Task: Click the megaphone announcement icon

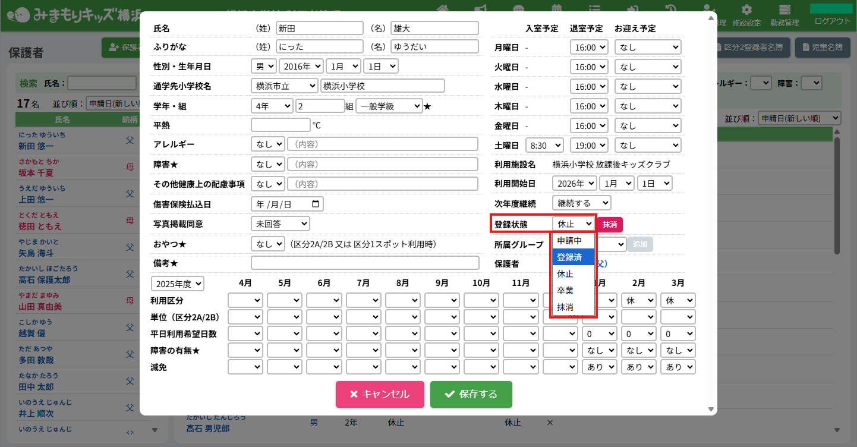Action: pos(480,8)
